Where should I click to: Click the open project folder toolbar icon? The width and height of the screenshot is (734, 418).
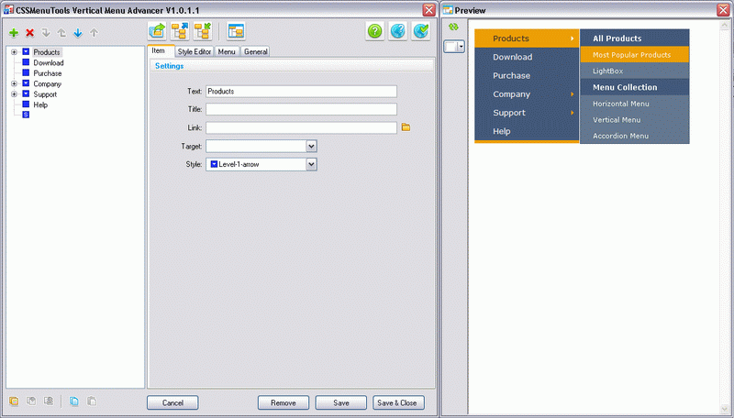(157, 31)
